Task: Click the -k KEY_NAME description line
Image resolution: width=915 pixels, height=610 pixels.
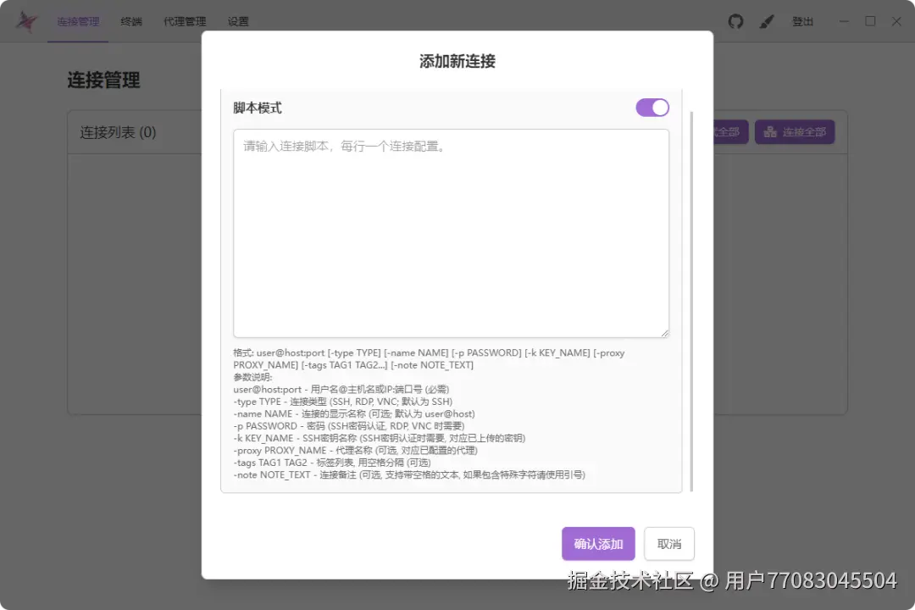Action: 380,438
